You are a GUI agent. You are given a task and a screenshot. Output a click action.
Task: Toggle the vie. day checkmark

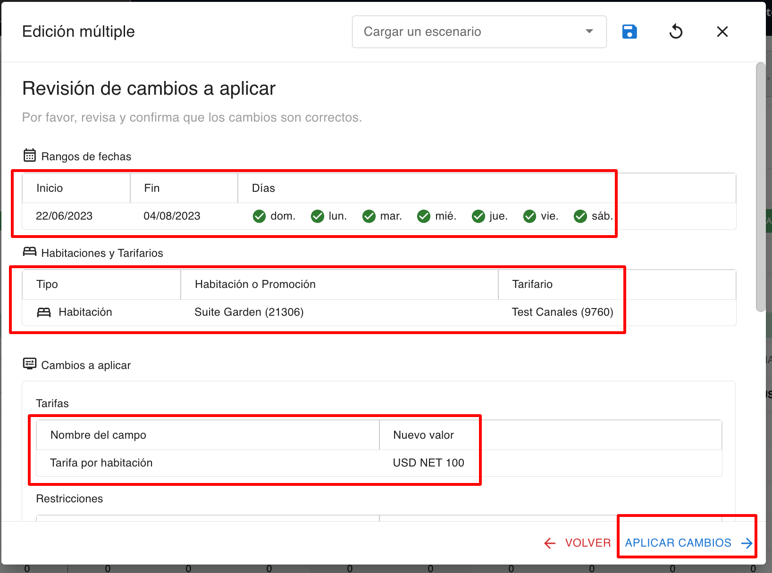[529, 216]
